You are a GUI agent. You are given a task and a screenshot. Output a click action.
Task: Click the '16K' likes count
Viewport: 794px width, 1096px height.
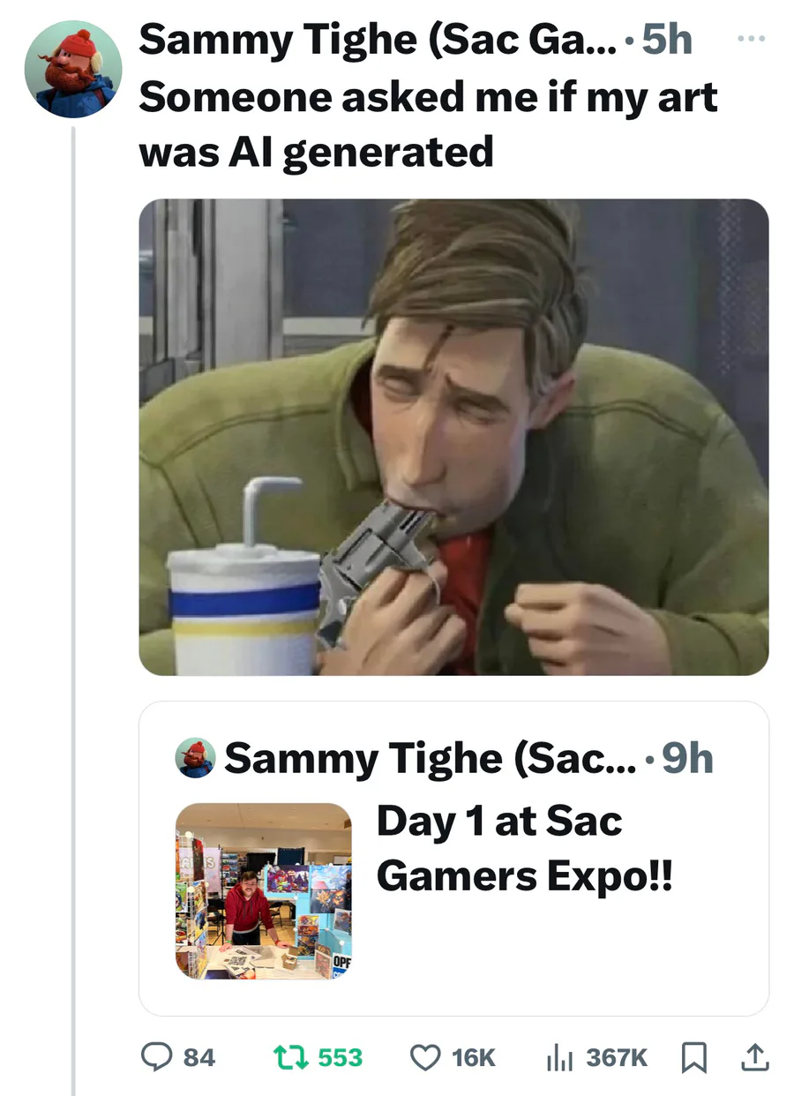point(474,1057)
